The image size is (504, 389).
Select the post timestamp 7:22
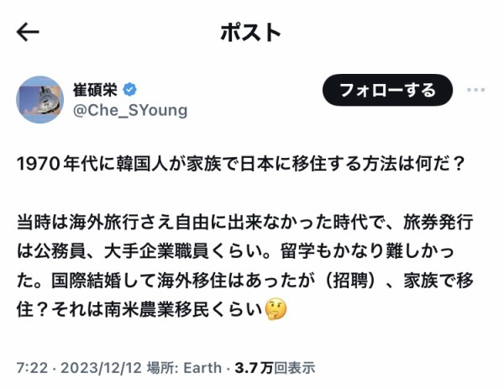[30, 367]
